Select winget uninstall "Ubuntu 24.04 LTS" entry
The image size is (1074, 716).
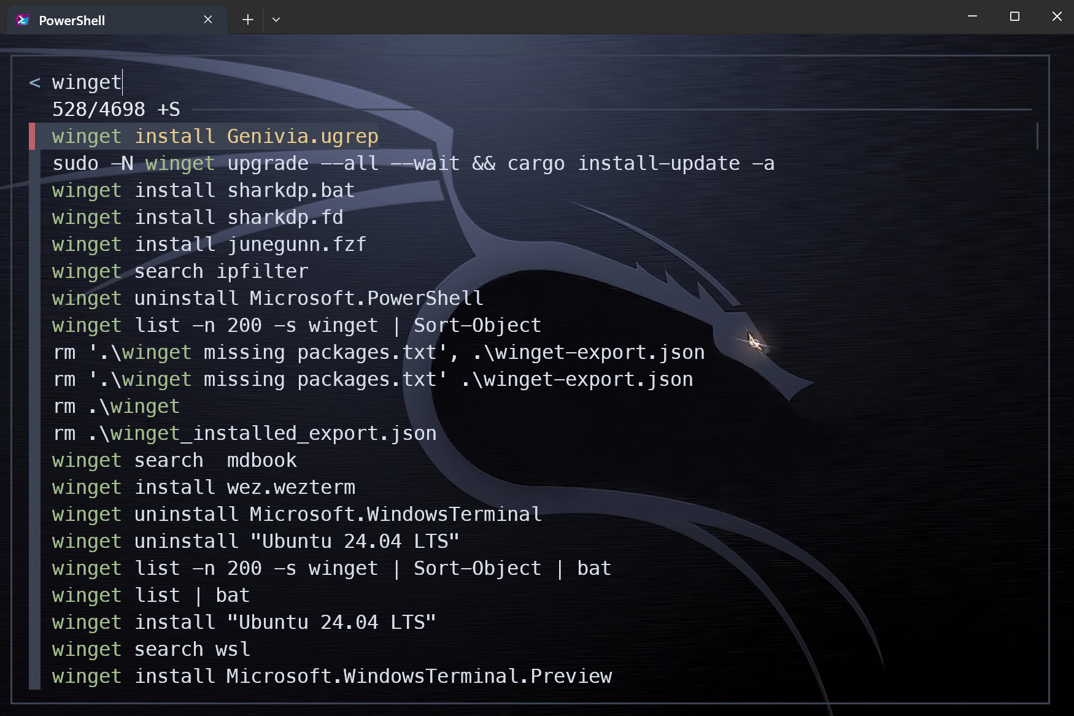pyautogui.click(x=256, y=541)
